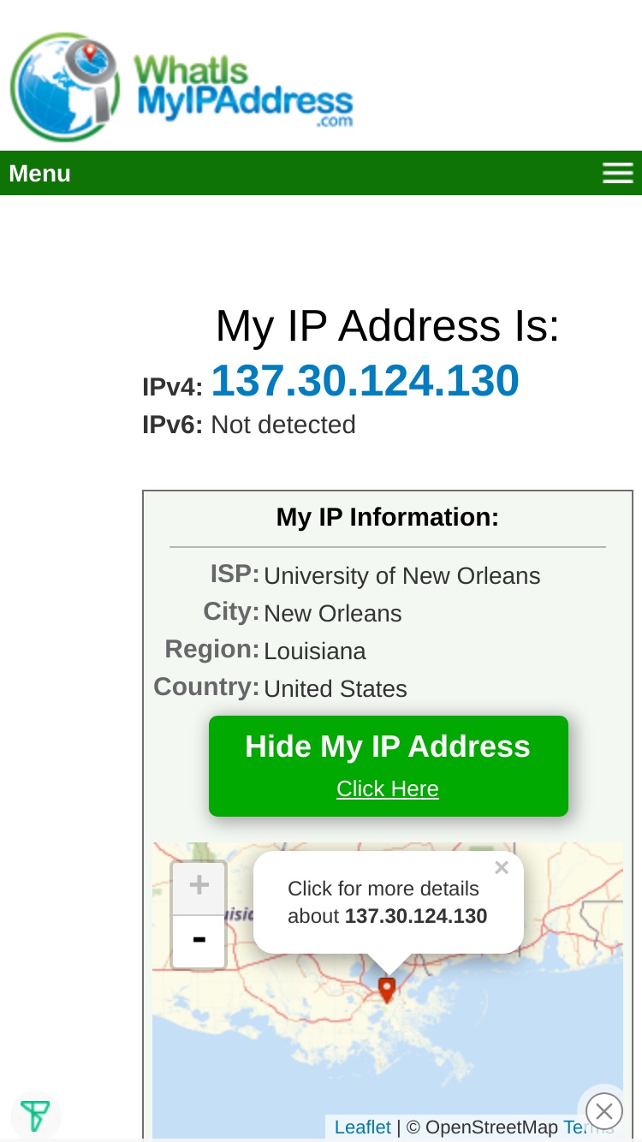Zoom in on the map
The height and width of the screenshot is (1142, 642).
[x=199, y=887]
